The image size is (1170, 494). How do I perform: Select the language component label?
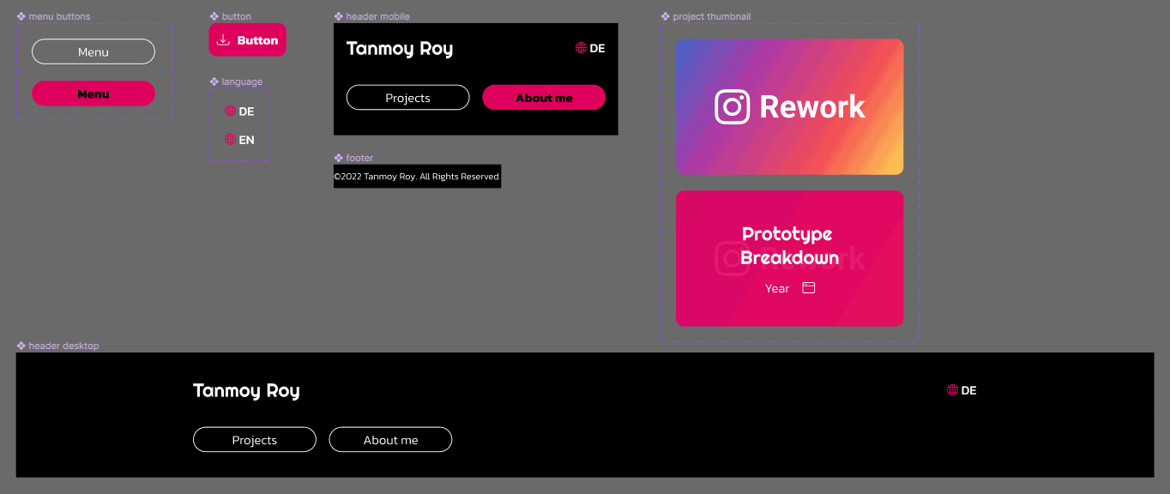[x=237, y=81]
